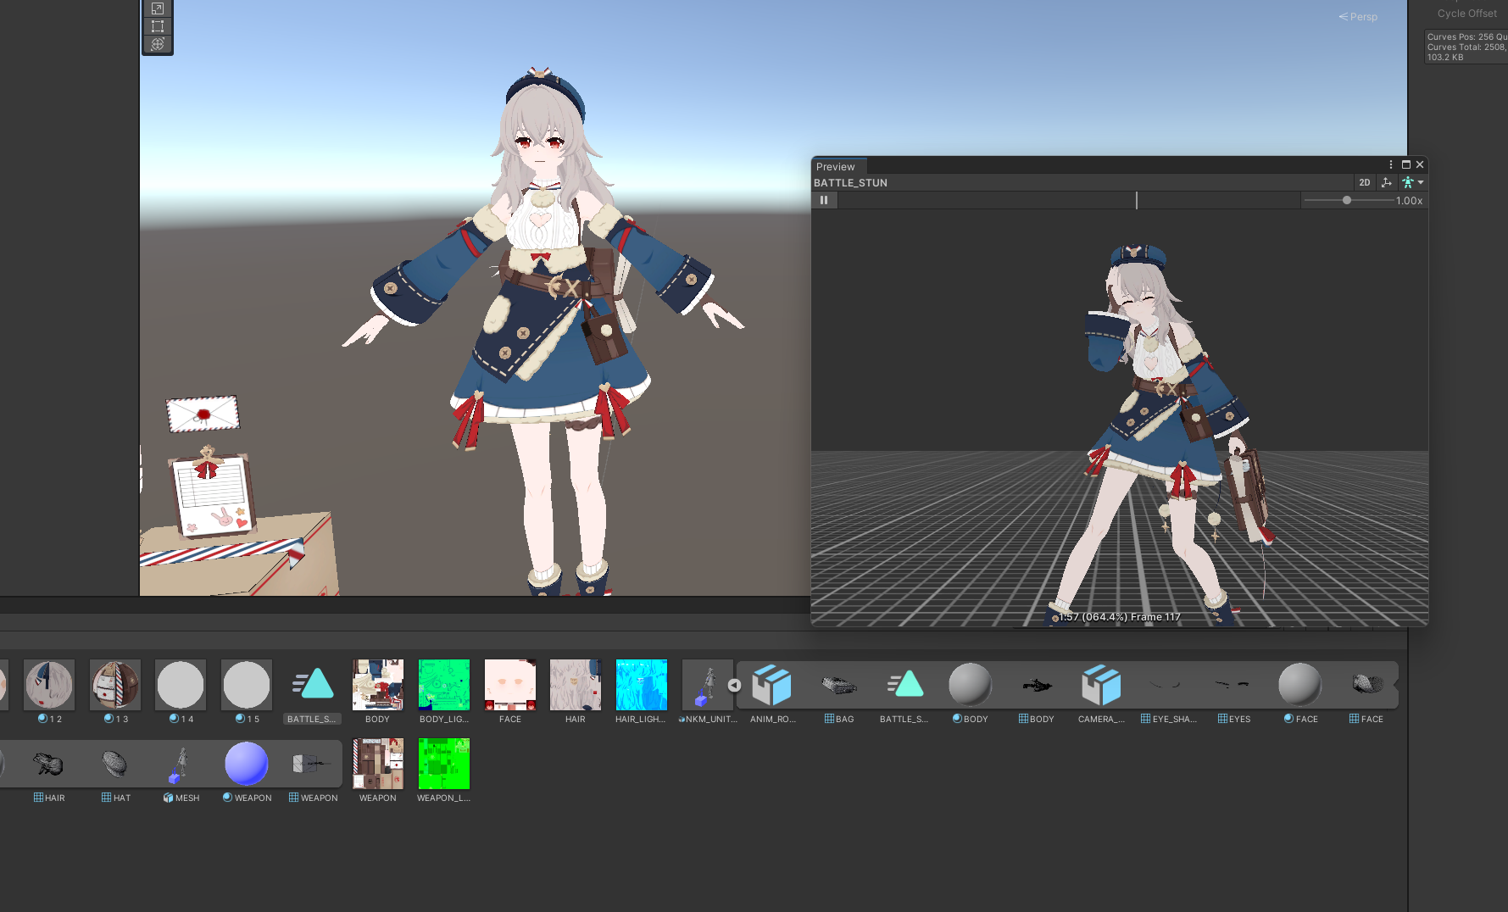Select the WEAPON_L... green texture asset
Viewport: 1508px width, 912px height.
(x=444, y=764)
